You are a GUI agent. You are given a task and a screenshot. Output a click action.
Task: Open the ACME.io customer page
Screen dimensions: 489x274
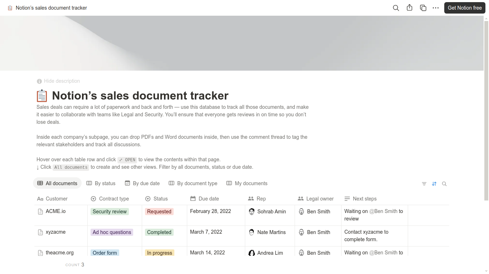[x=55, y=211]
